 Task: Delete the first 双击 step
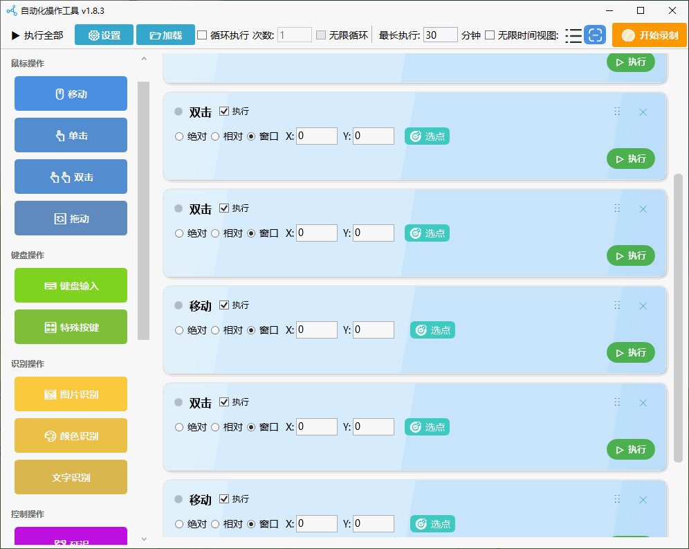[x=643, y=111]
